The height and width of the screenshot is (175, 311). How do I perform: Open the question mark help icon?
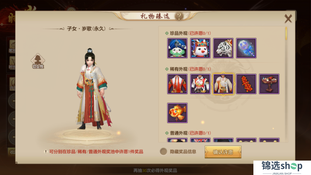click(x=179, y=16)
